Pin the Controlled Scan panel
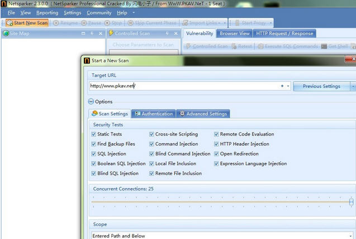This screenshot has width=356, height=239. (167, 34)
